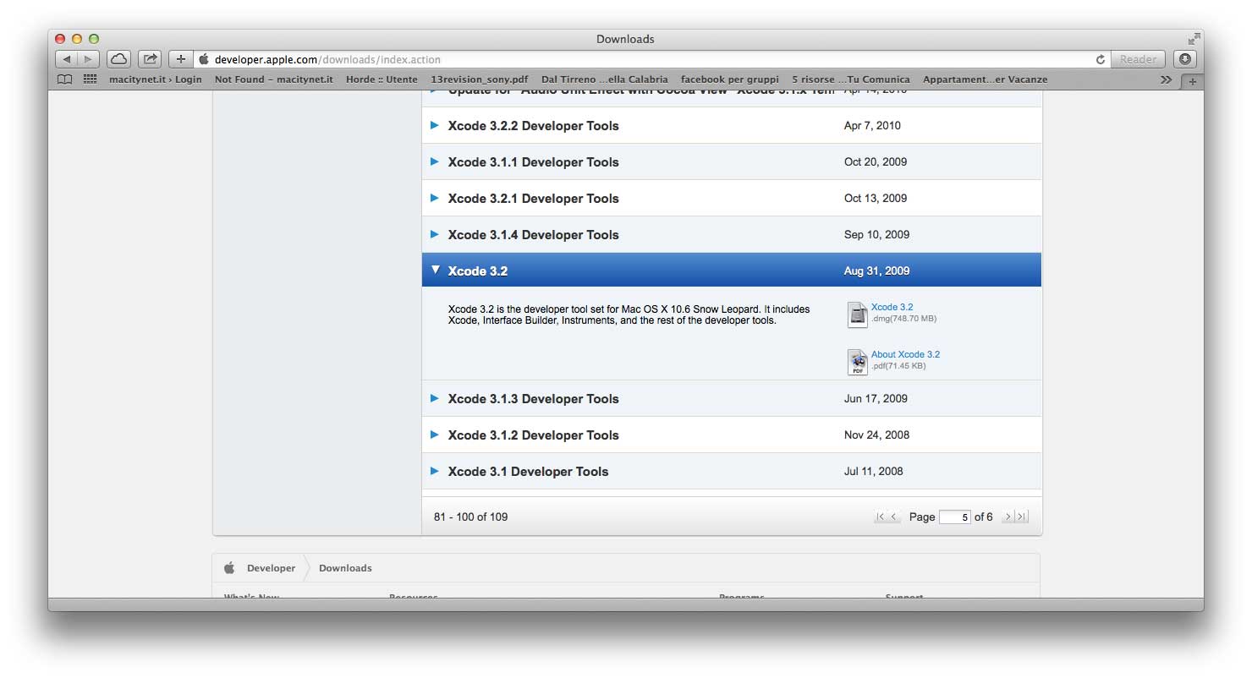
Task: Click the About Xcode 3.2 PDF file icon
Action: pyautogui.click(x=858, y=362)
